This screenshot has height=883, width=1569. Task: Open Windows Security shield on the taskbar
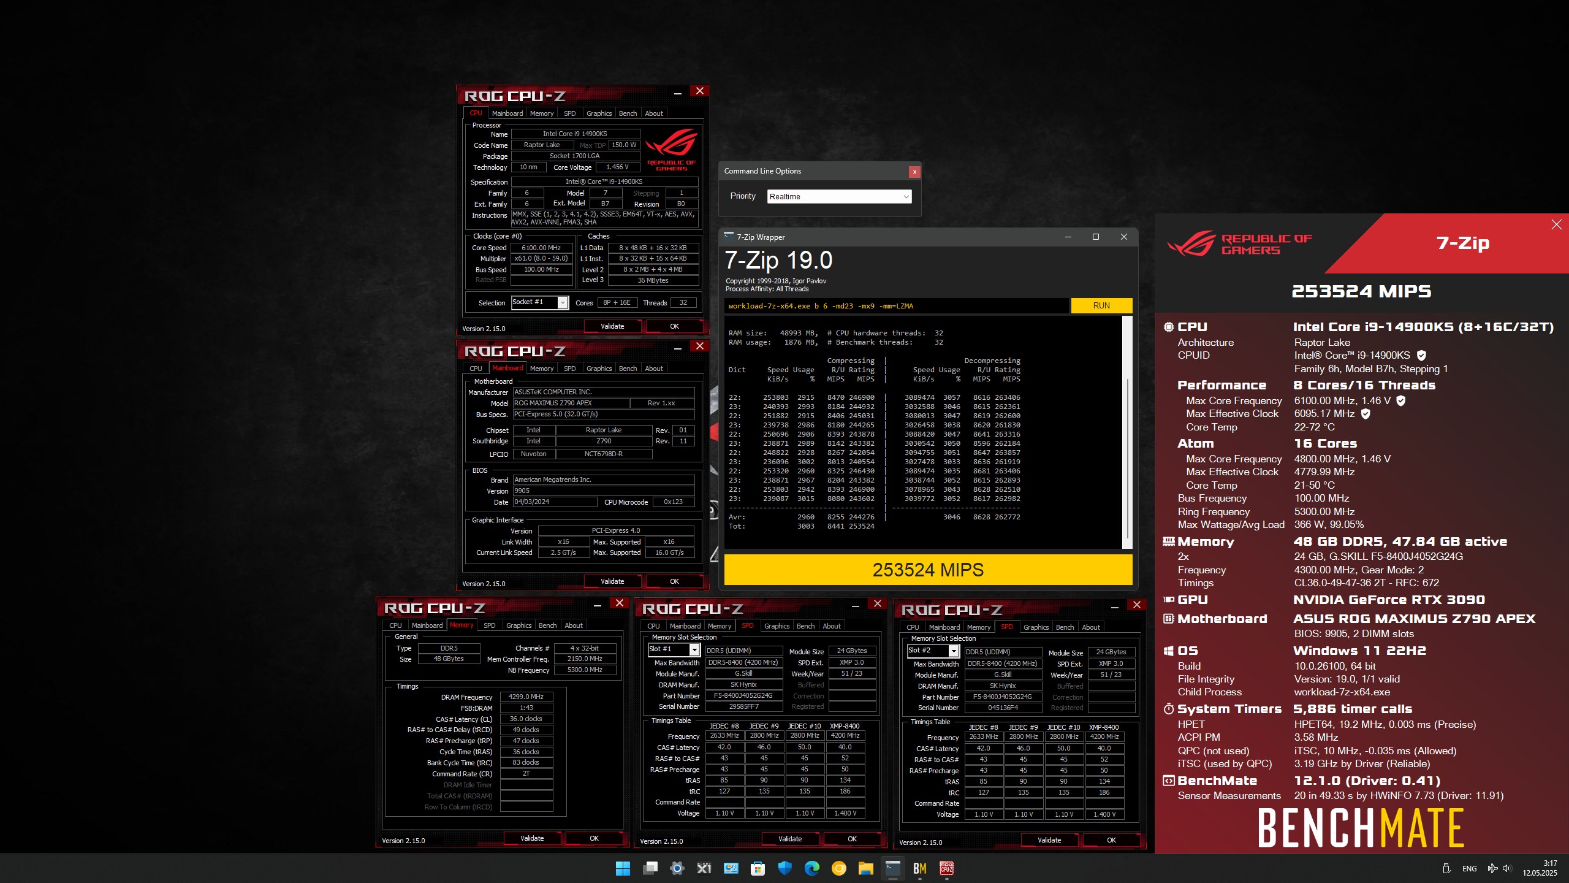[x=784, y=868]
